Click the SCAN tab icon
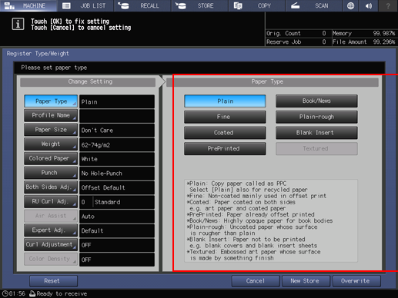This screenshot has width=398, height=298. coord(296,5)
